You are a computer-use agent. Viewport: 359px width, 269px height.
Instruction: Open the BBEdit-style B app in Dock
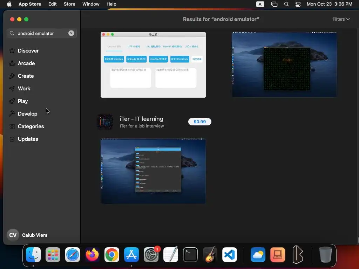(x=297, y=255)
